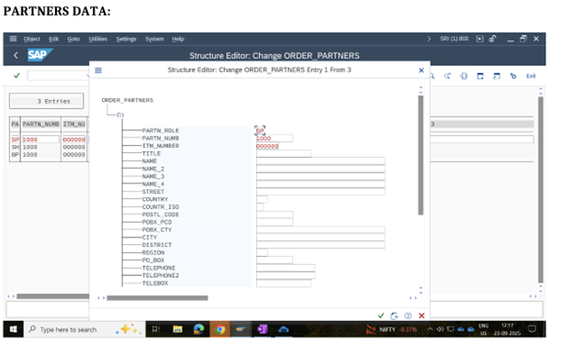Select the PARTN_ROLE tree label
The height and width of the screenshot is (355, 573).
point(161,131)
